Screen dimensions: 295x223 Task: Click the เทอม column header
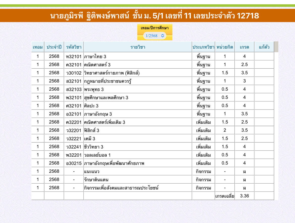(38, 47)
